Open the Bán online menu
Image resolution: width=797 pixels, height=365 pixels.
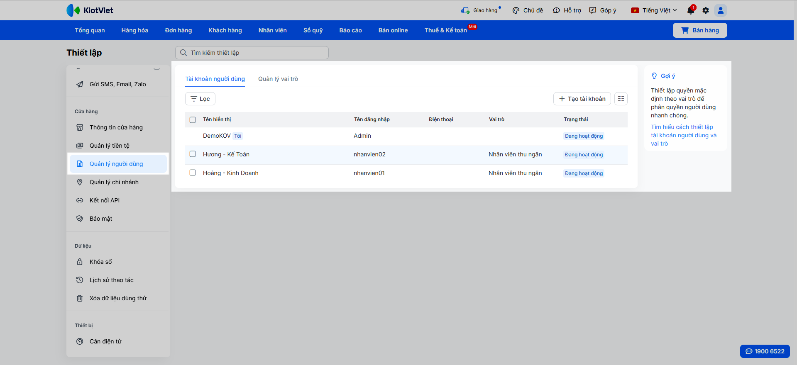(x=393, y=30)
